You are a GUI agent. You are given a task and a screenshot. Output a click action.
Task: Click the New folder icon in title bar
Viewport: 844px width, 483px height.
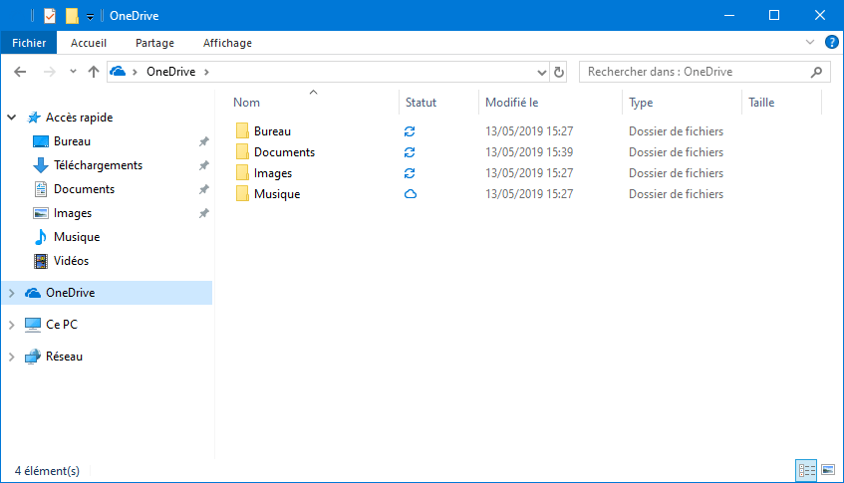coord(72,16)
